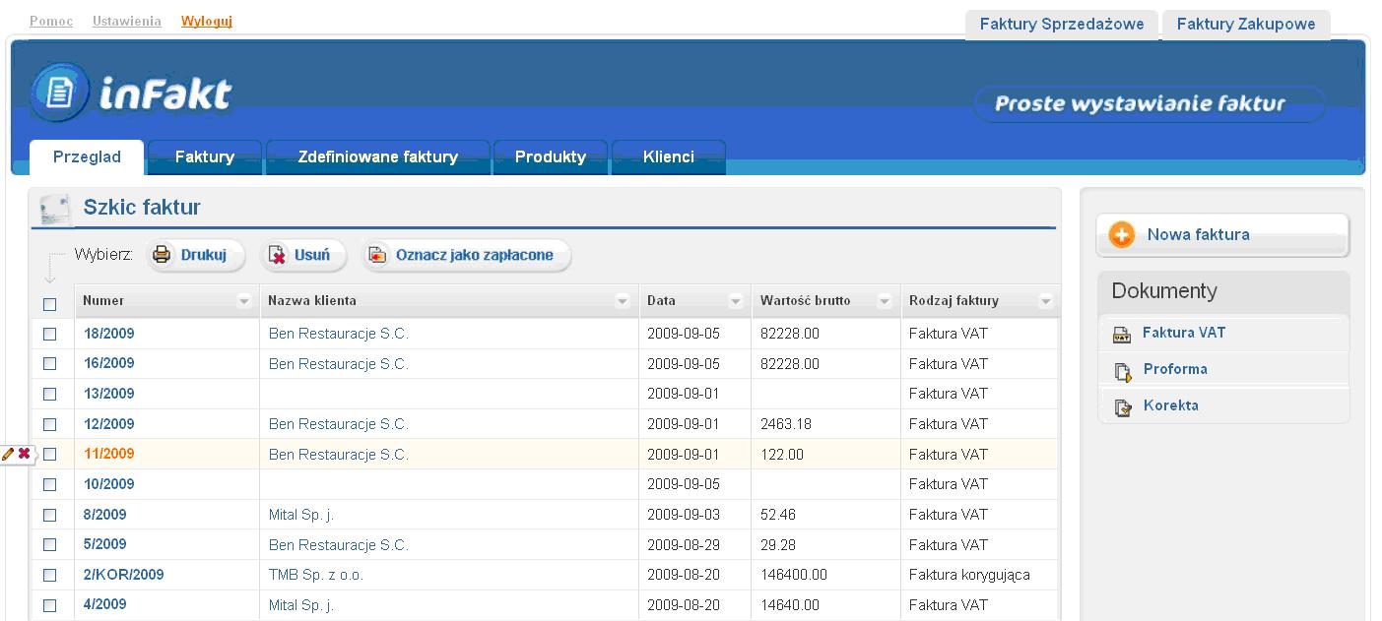This screenshot has height=621, width=1382.
Task: Open invoice number 8/2009
Action: 105,514
